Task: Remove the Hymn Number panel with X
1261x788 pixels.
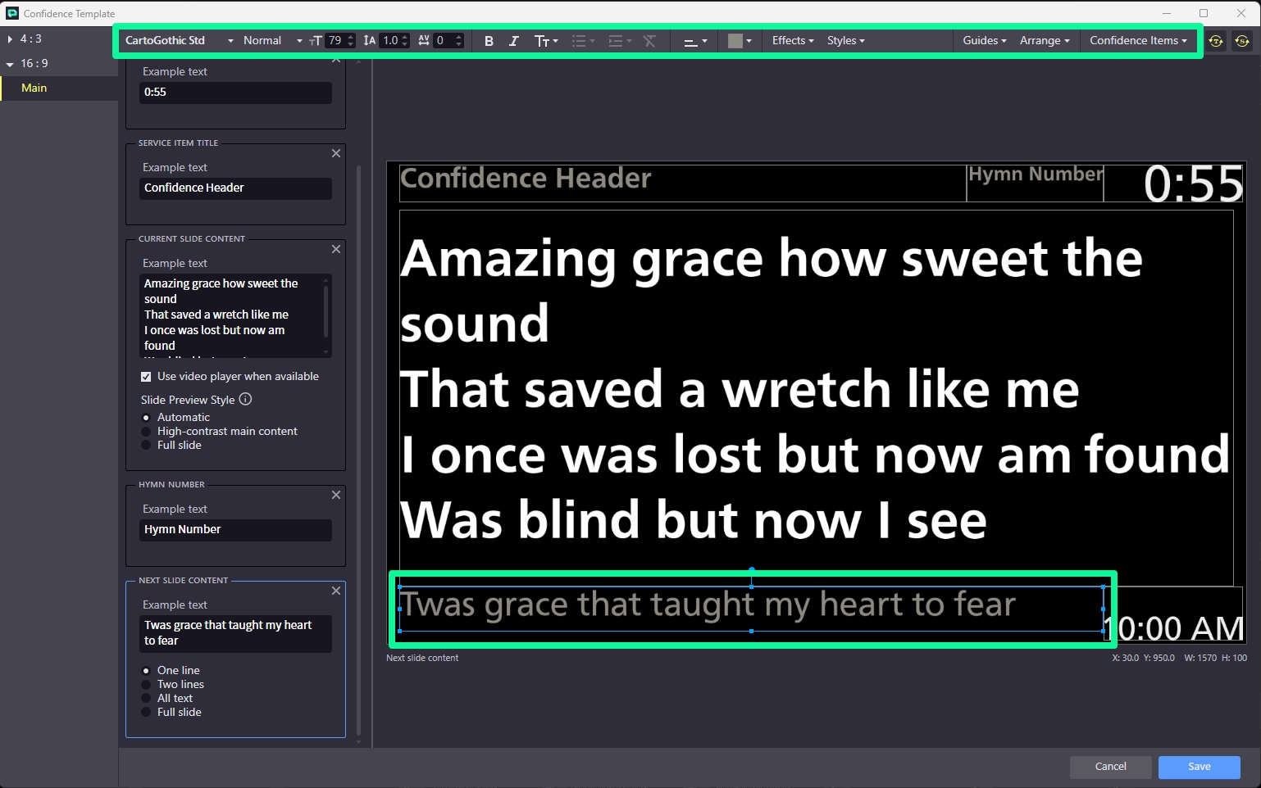Action: (x=336, y=495)
